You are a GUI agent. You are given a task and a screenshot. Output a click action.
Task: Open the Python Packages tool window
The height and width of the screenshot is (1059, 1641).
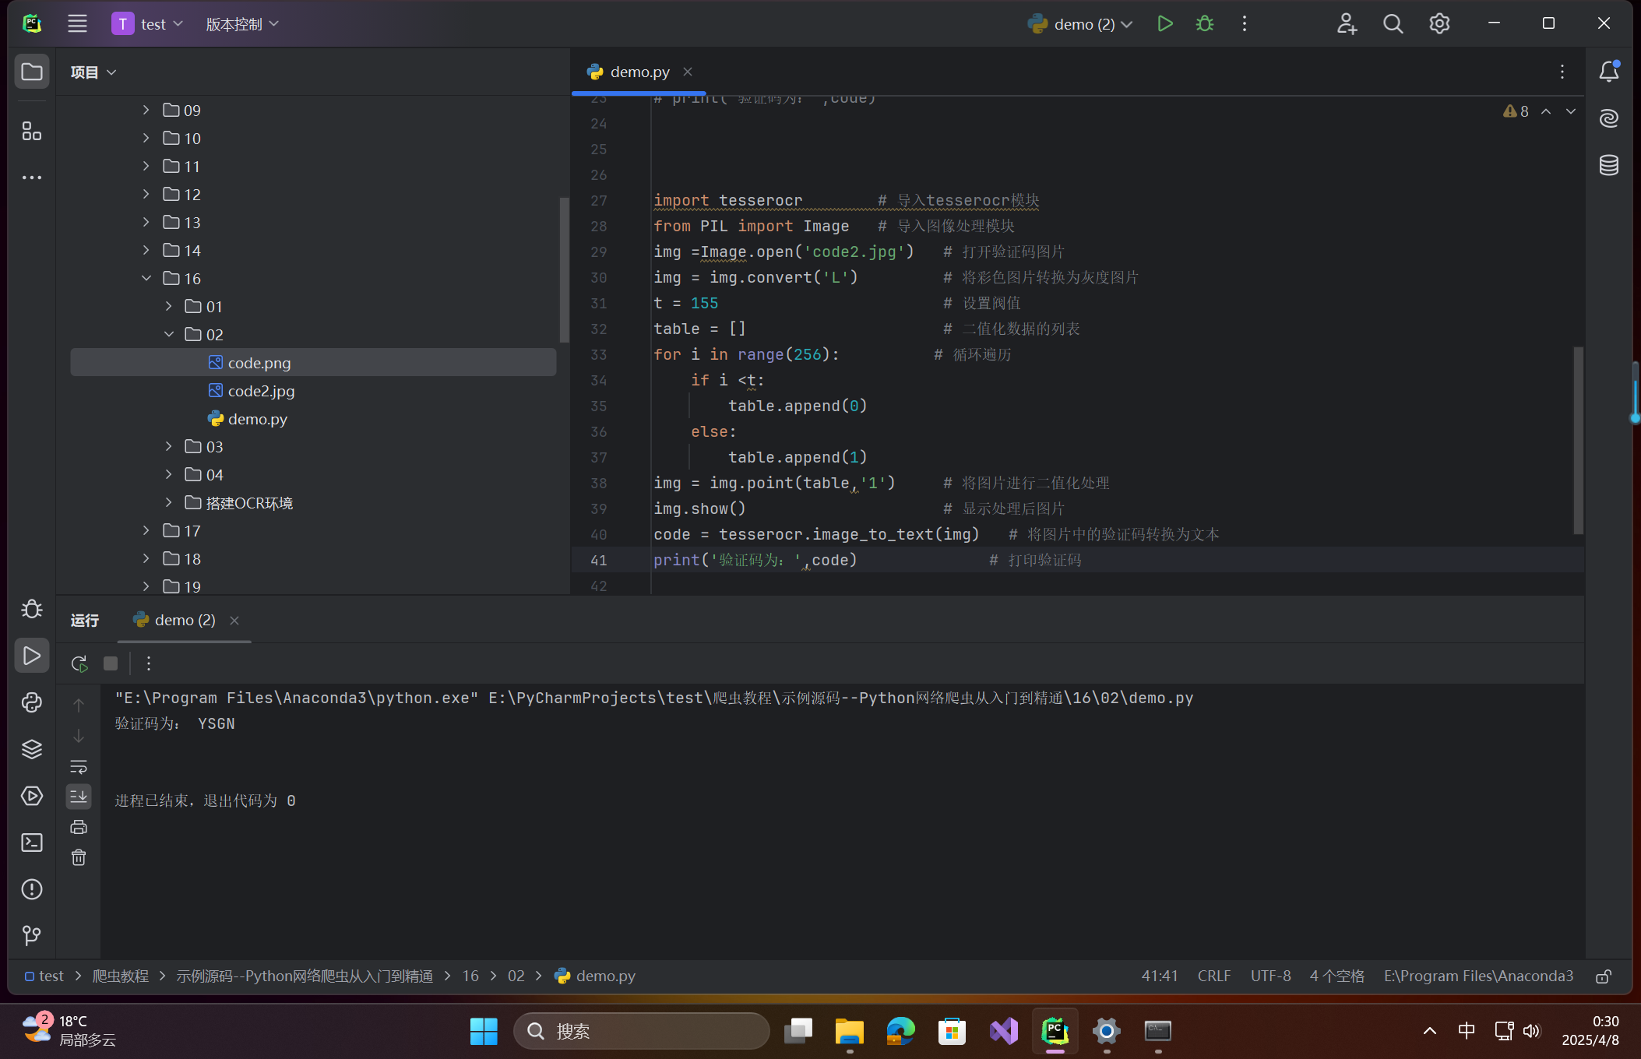click(32, 749)
